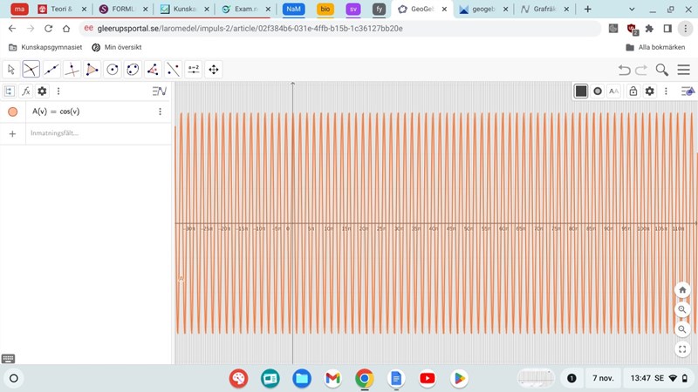This screenshot has height=392, width=698.
Task: Select the Ellipse tool
Action: coord(133,70)
